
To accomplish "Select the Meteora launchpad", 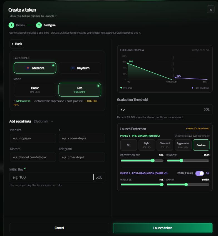I will click(x=35, y=68).
